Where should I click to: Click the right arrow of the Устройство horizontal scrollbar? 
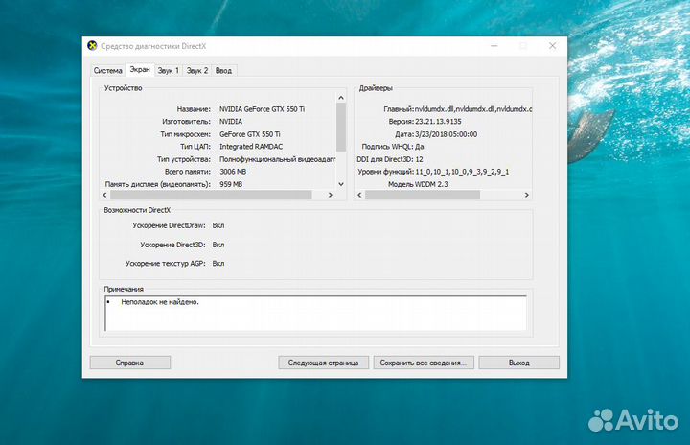[x=331, y=195]
